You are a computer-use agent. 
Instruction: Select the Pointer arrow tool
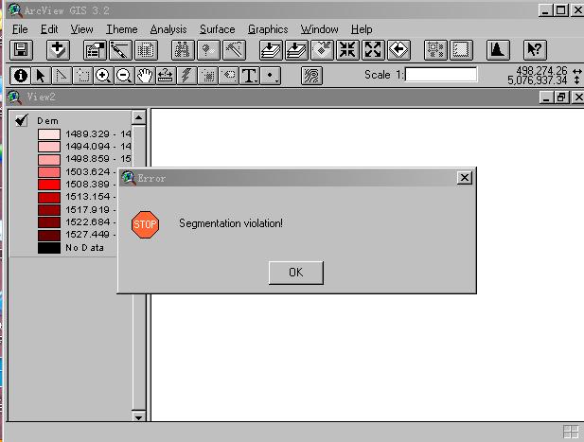click(41, 76)
